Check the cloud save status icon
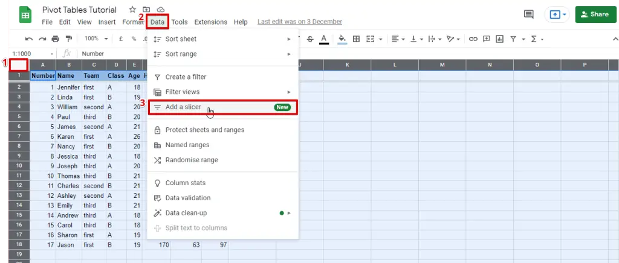Image resolution: width=619 pixels, height=263 pixels. (160, 10)
